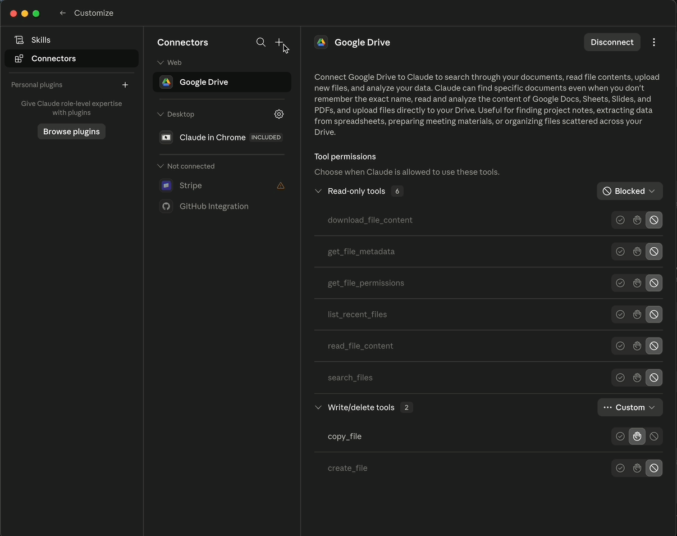
Task: Open the Custom permission dropdown
Action: coord(630,407)
